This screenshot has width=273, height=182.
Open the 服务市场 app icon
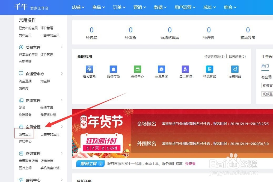tap(113, 69)
